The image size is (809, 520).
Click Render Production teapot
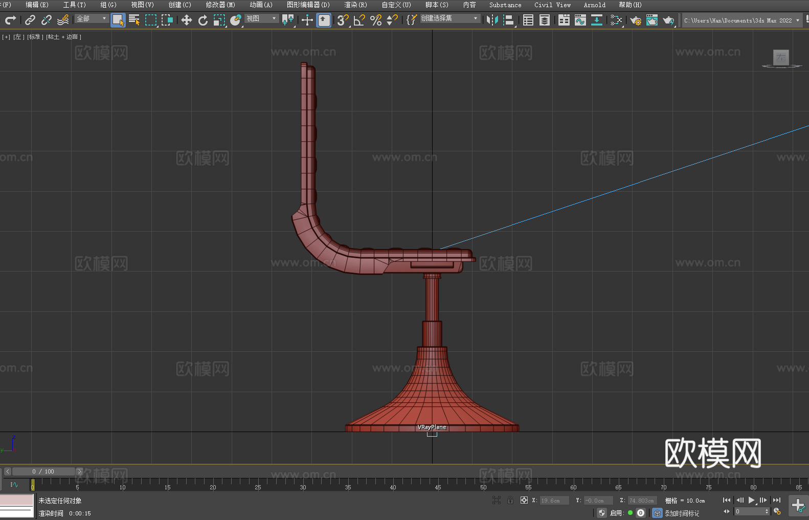[668, 20]
